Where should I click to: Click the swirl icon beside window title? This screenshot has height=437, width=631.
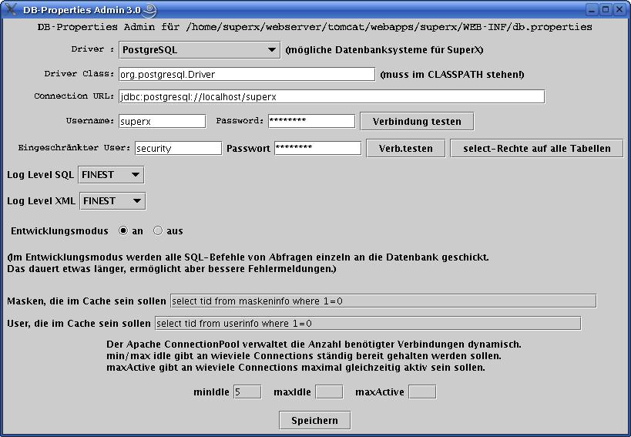click(150, 11)
